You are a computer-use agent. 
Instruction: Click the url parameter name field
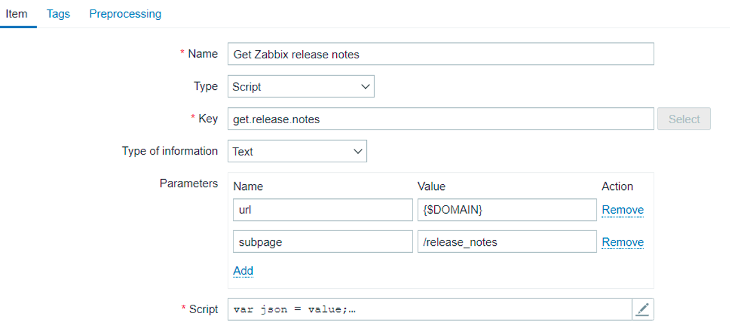[323, 210]
